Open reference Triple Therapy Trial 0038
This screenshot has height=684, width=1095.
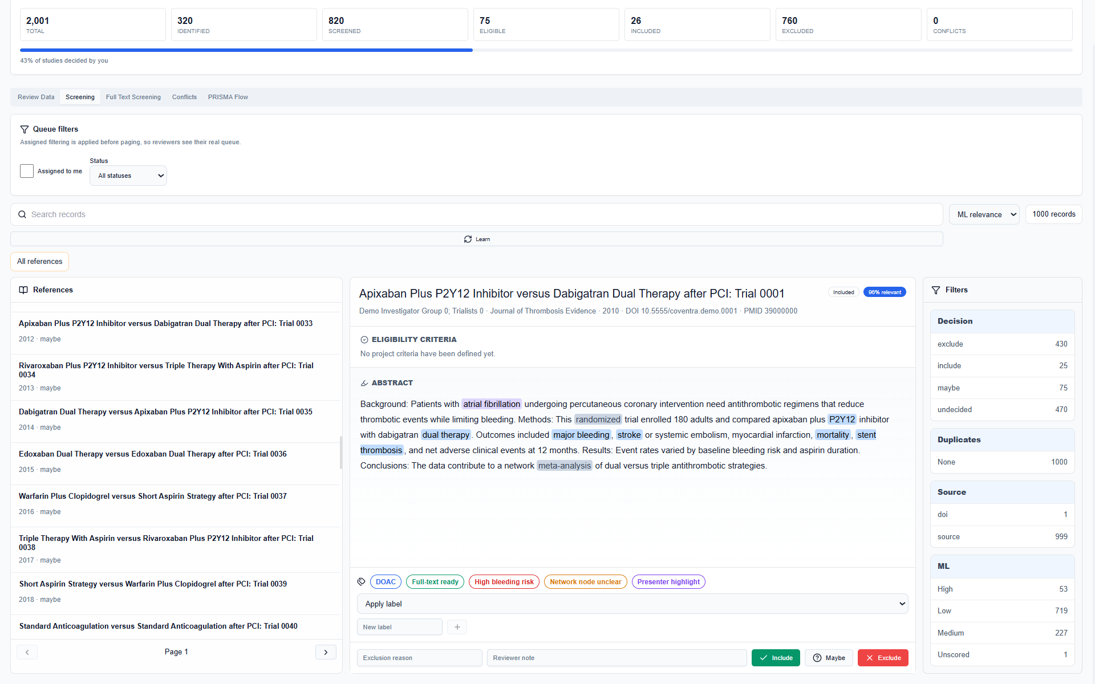(x=176, y=549)
